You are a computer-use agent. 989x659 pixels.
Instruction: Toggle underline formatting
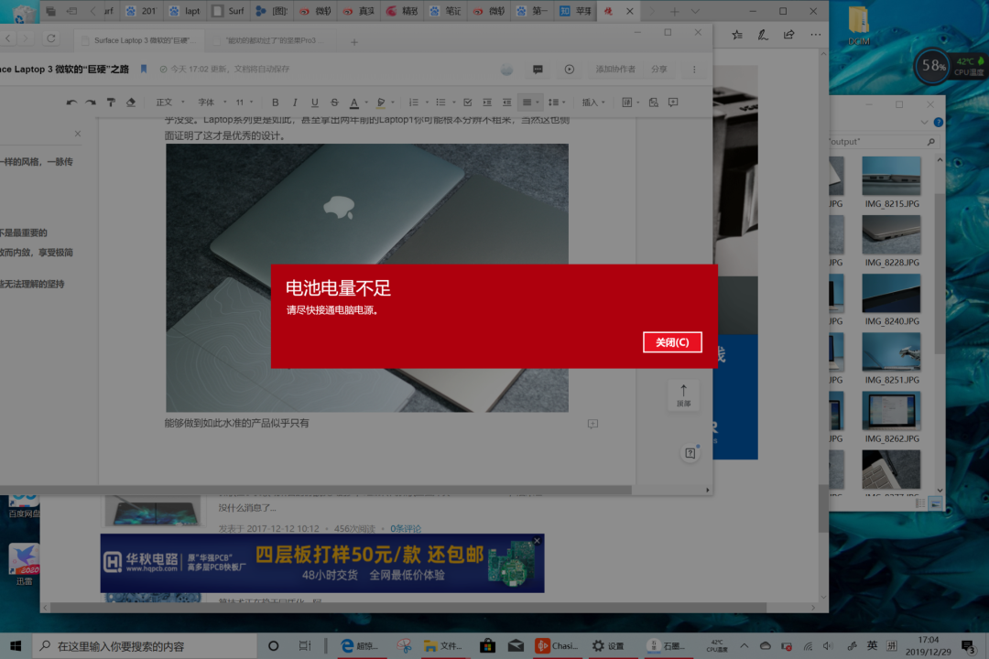coord(314,103)
